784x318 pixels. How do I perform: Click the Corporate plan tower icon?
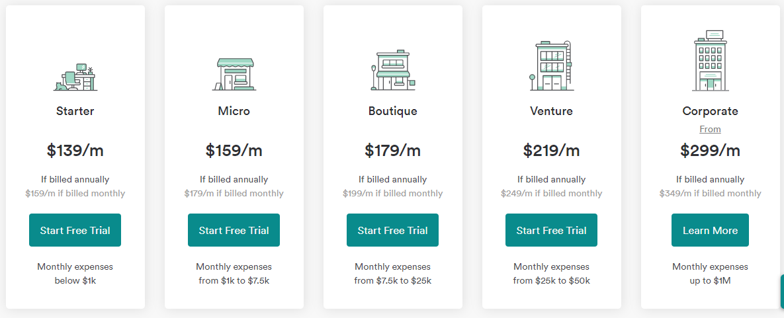(x=711, y=61)
